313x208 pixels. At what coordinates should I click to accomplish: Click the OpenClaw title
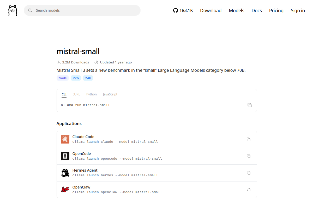coord(81,187)
